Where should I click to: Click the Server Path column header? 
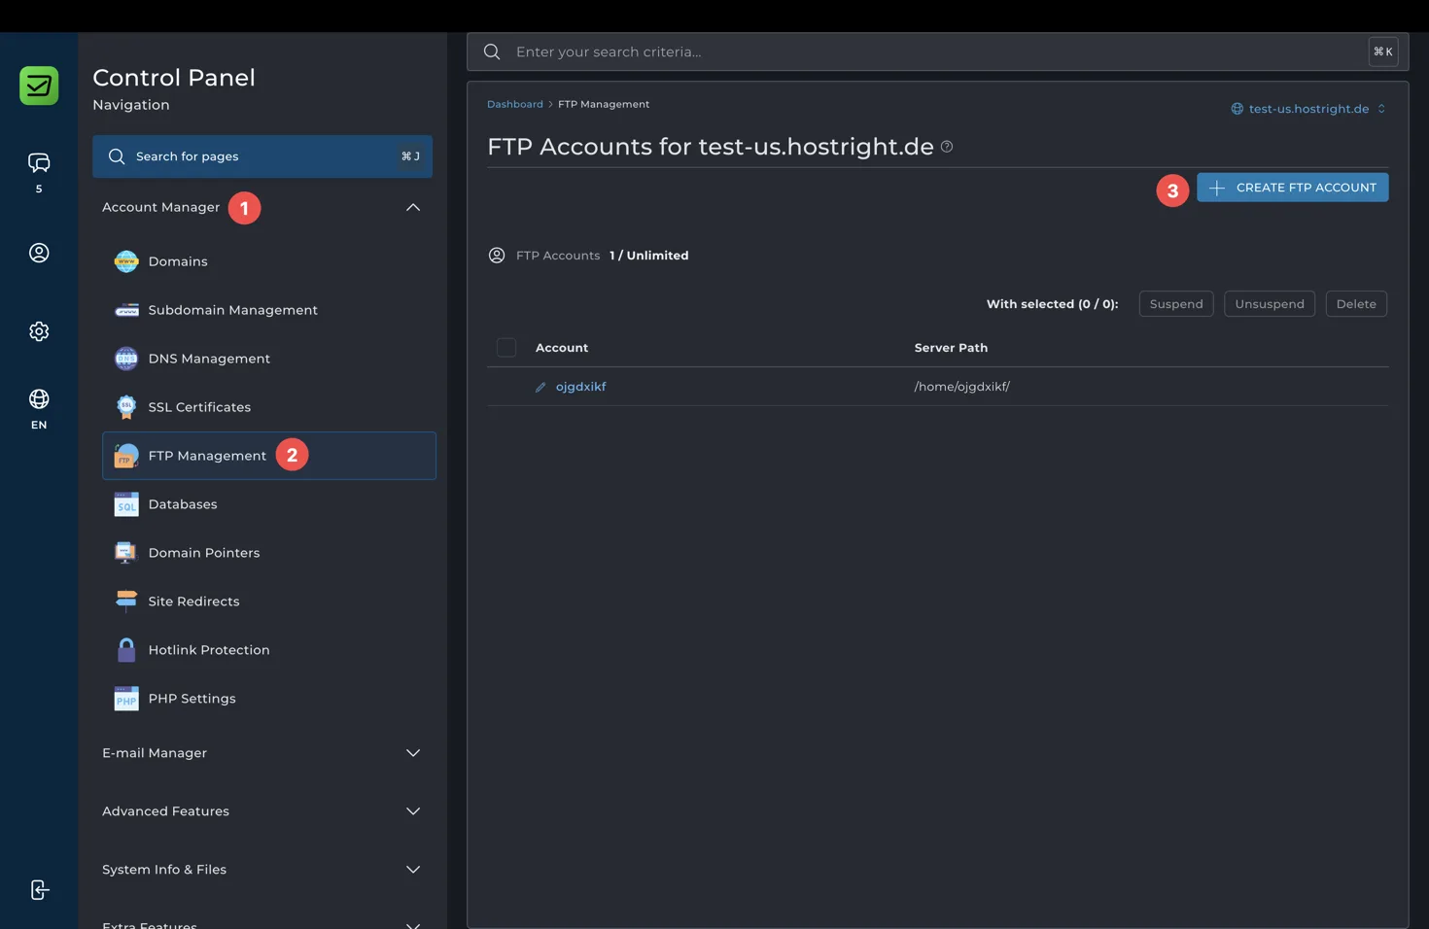tap(951, 348)
